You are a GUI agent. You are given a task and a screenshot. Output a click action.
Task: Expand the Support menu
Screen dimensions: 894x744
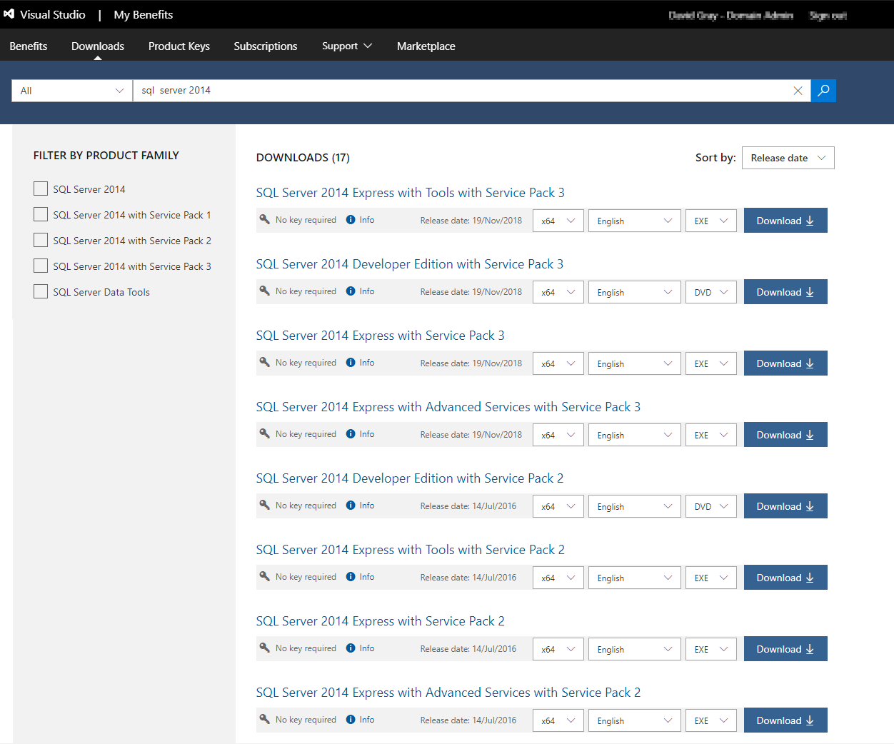pyautogui.click(x=347, y=46)
